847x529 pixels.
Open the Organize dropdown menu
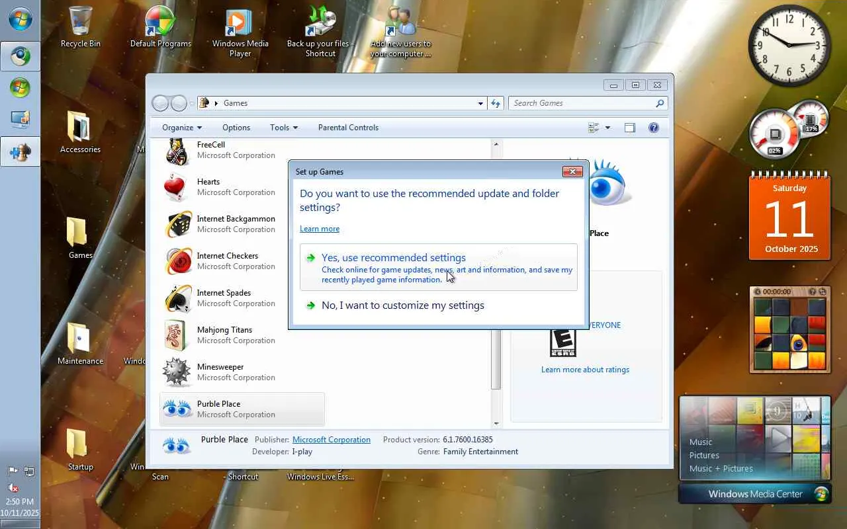(182, 128)
